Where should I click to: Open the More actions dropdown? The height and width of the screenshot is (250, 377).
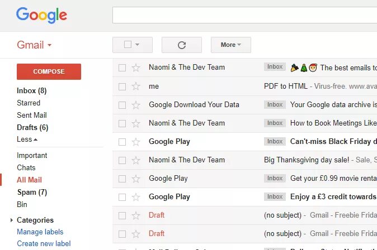click(230, 45)
